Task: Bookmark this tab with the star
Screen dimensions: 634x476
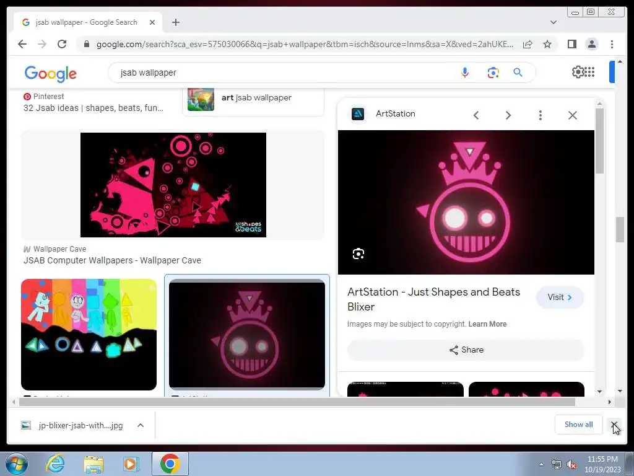Action: 547,44
